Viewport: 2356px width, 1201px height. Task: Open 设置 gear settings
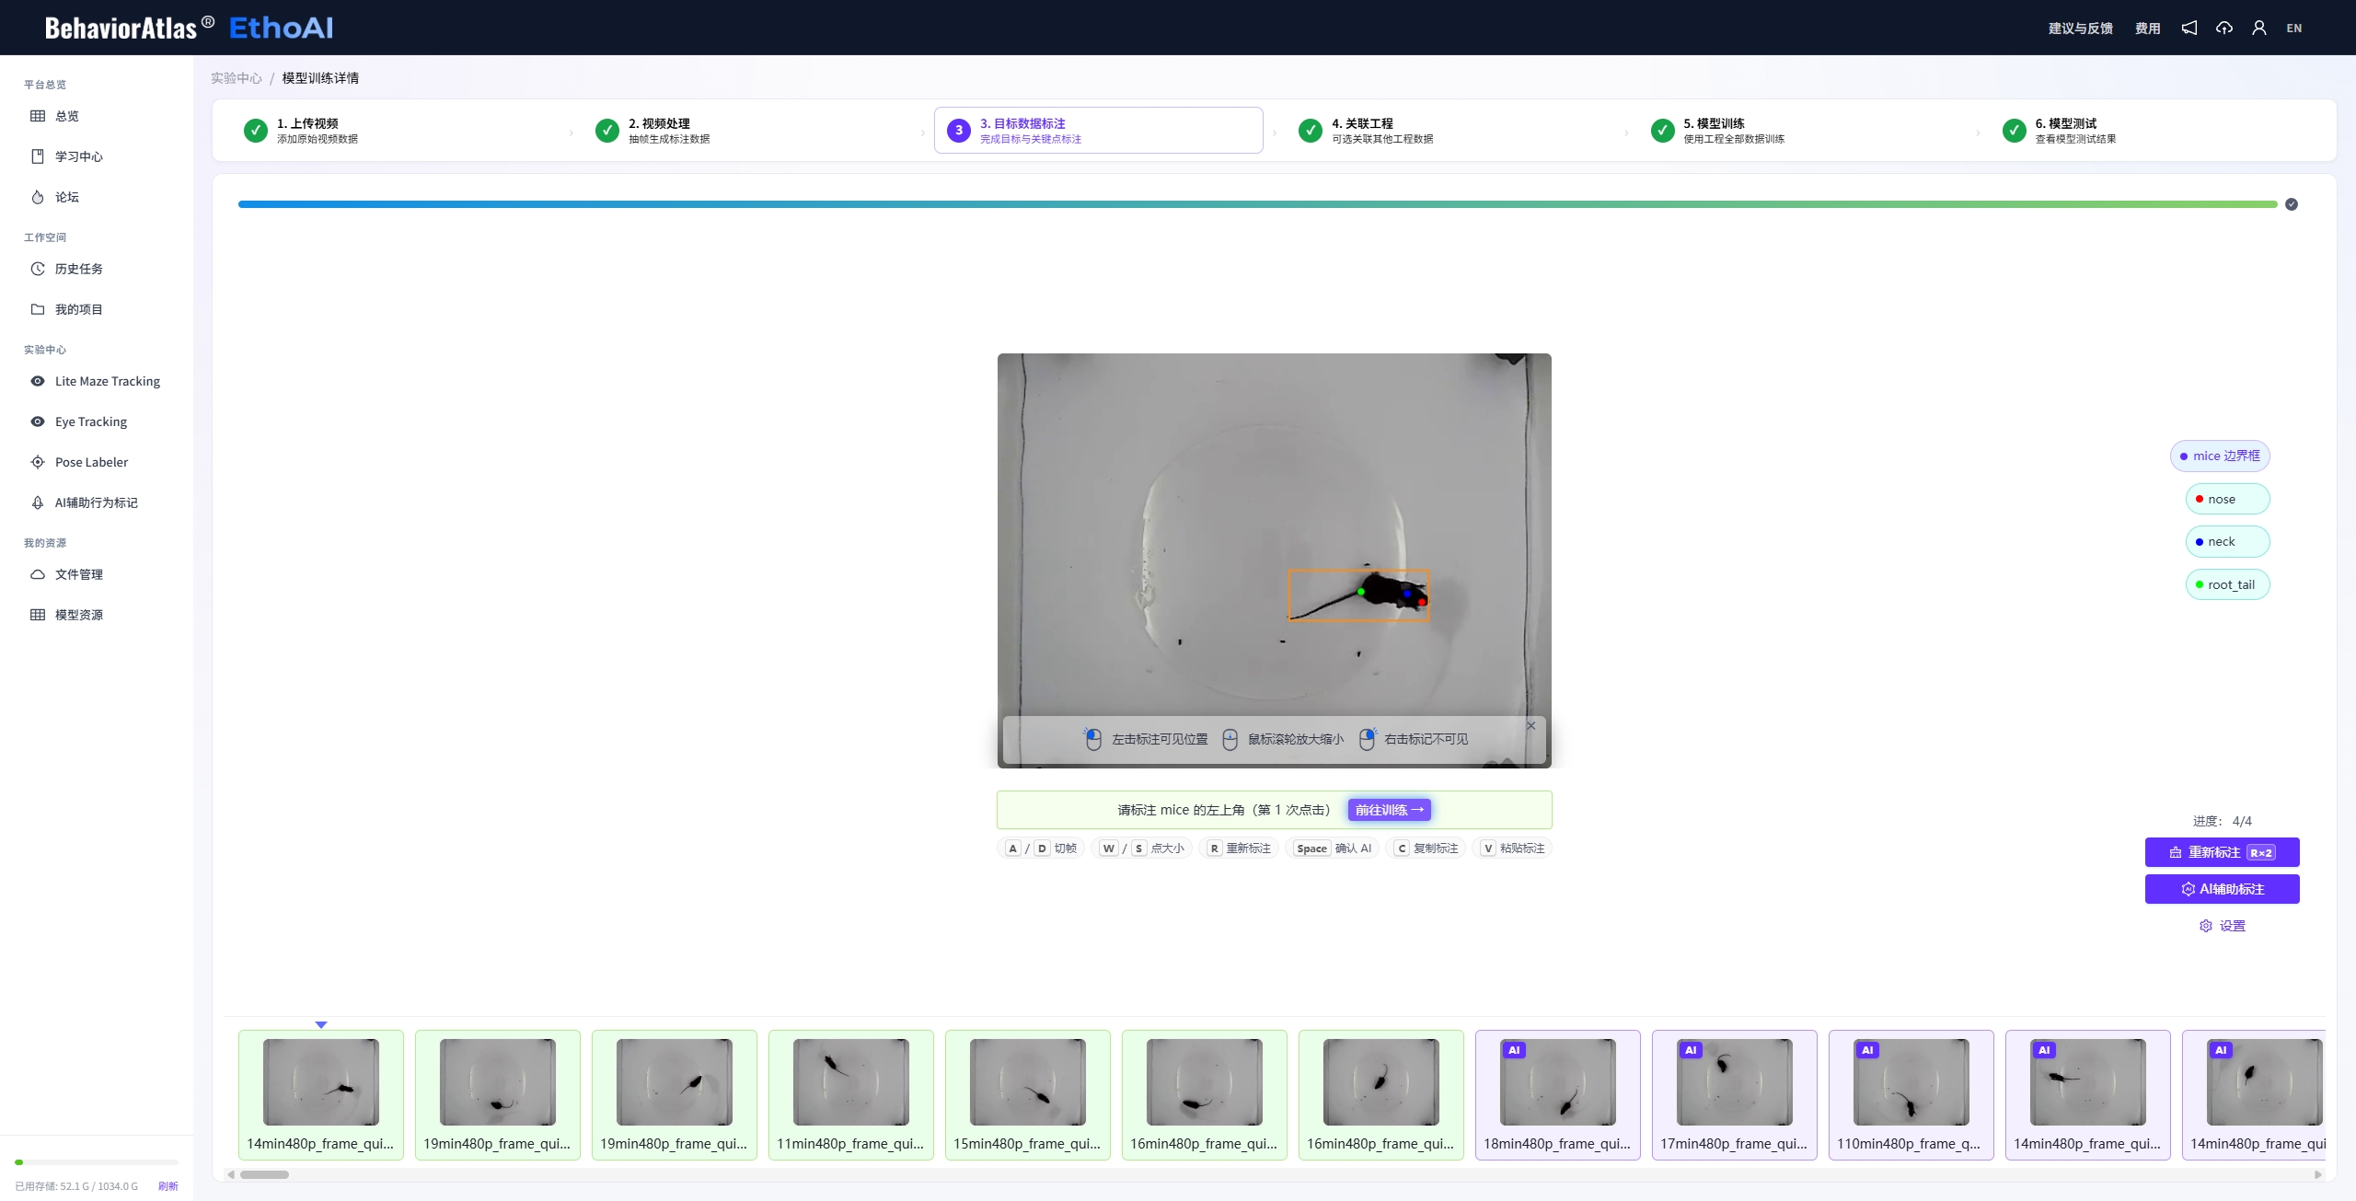(x=2222, y=926)
